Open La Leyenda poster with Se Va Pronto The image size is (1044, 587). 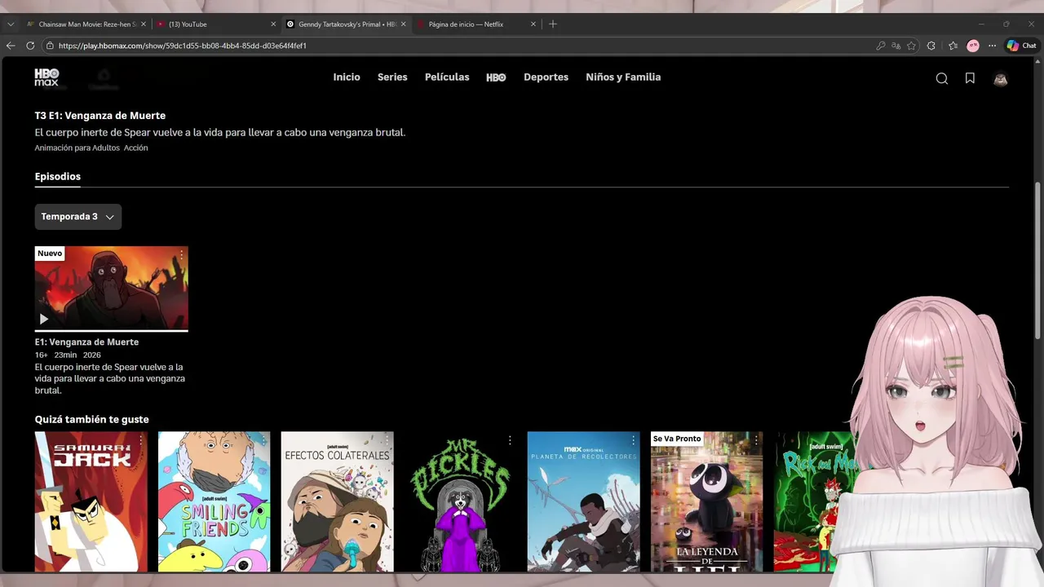point(706,501)
